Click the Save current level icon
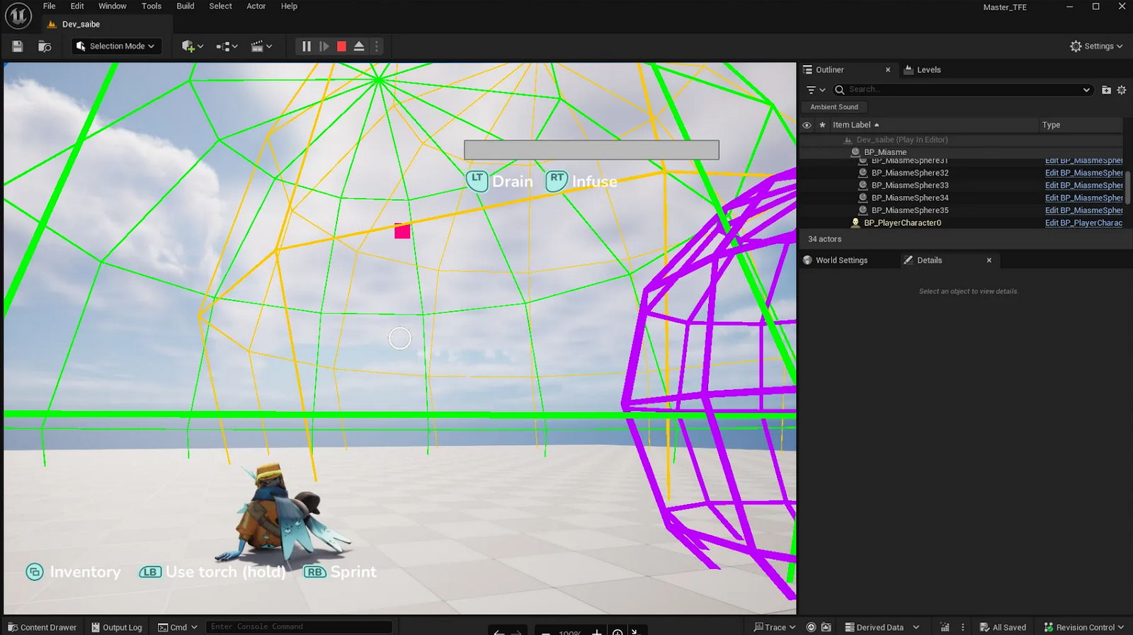Viewport: 1133px width, 635px height. coord(18,46)
